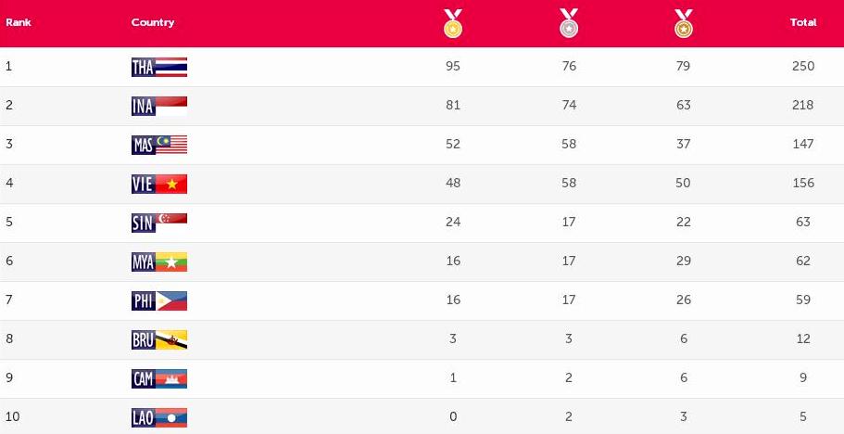
Task: Select the Thailand THA flag icon
Action: coord(159,67)
